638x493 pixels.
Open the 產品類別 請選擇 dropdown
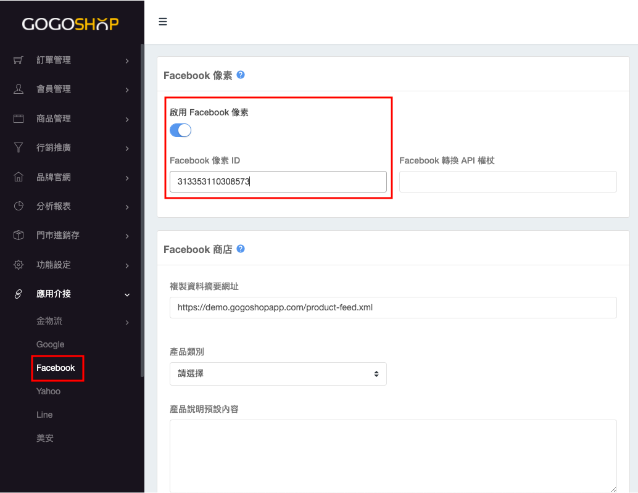click(x=278, y=374)
